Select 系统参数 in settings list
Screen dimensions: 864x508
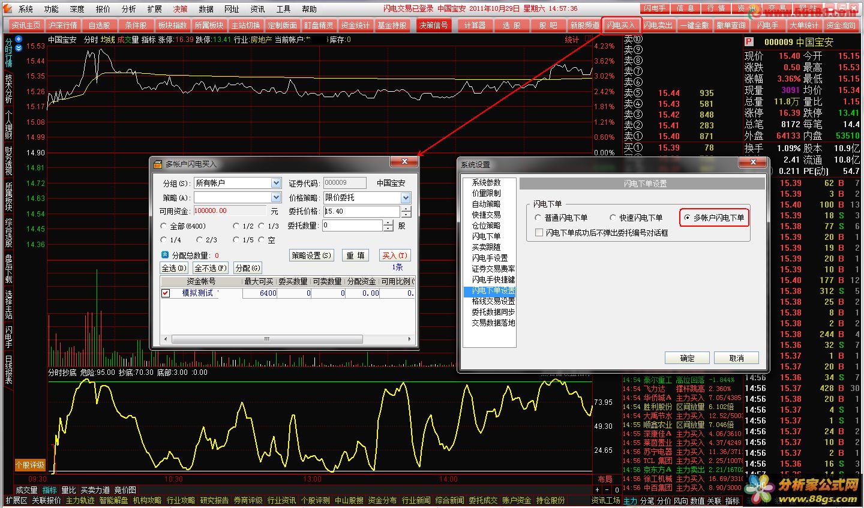click(486, 182)
